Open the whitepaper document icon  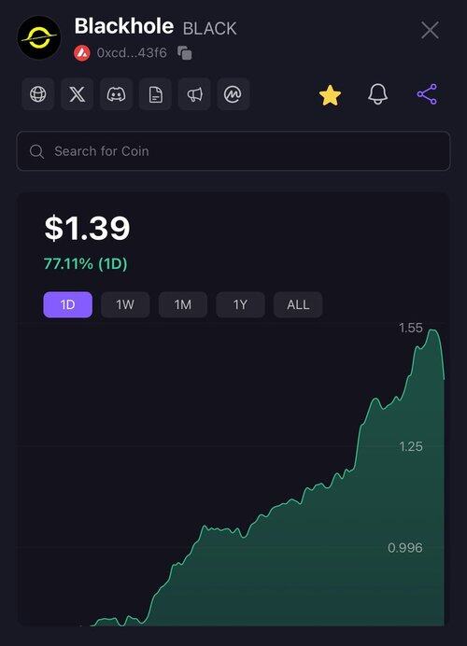(x=155, y=94)
